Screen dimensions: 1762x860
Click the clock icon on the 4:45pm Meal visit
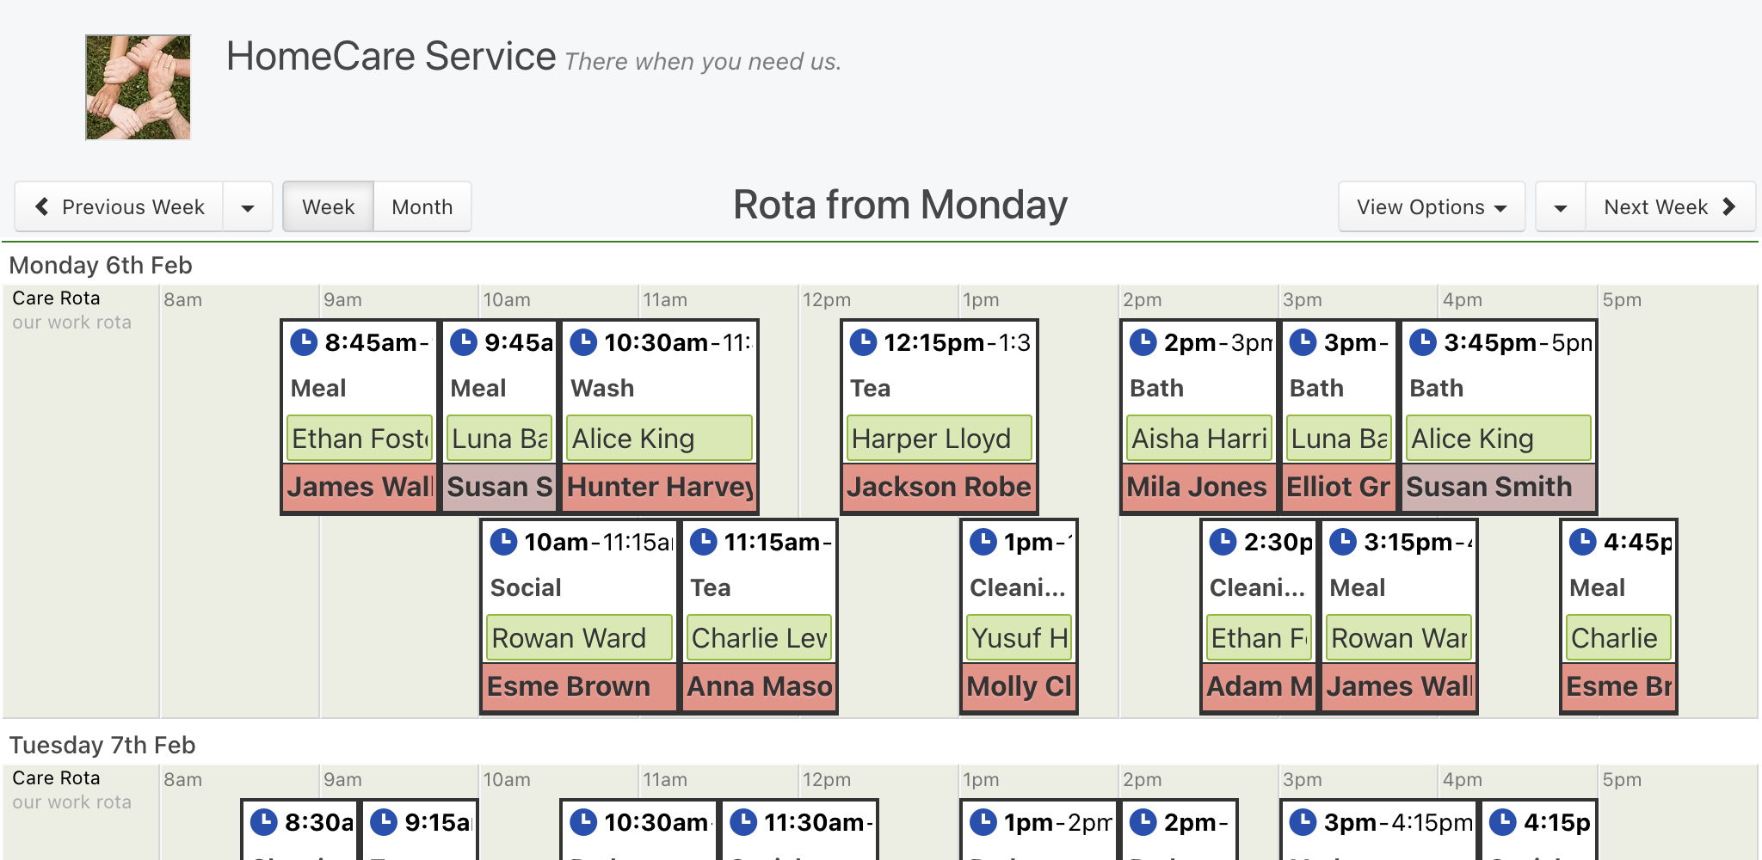[1583, 542]
